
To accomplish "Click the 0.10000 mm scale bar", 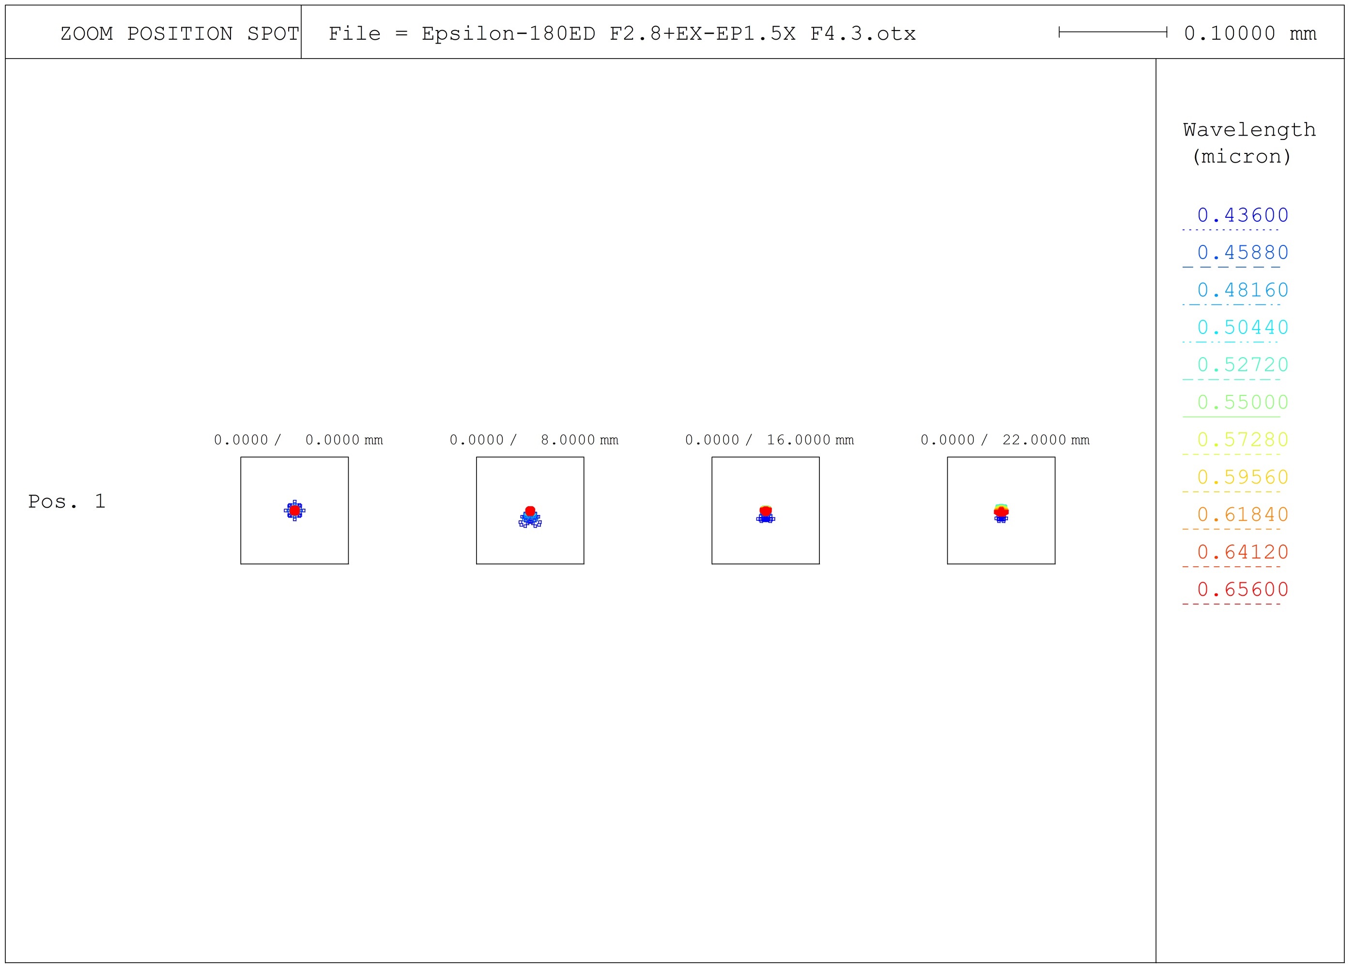I will 1113,32.
